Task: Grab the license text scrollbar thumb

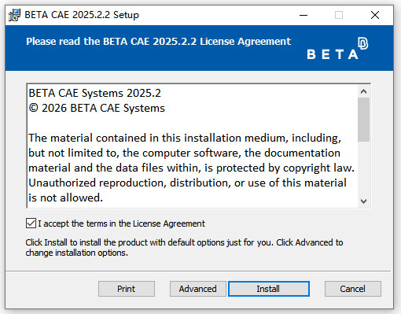Action: click(x=363, y=120)
